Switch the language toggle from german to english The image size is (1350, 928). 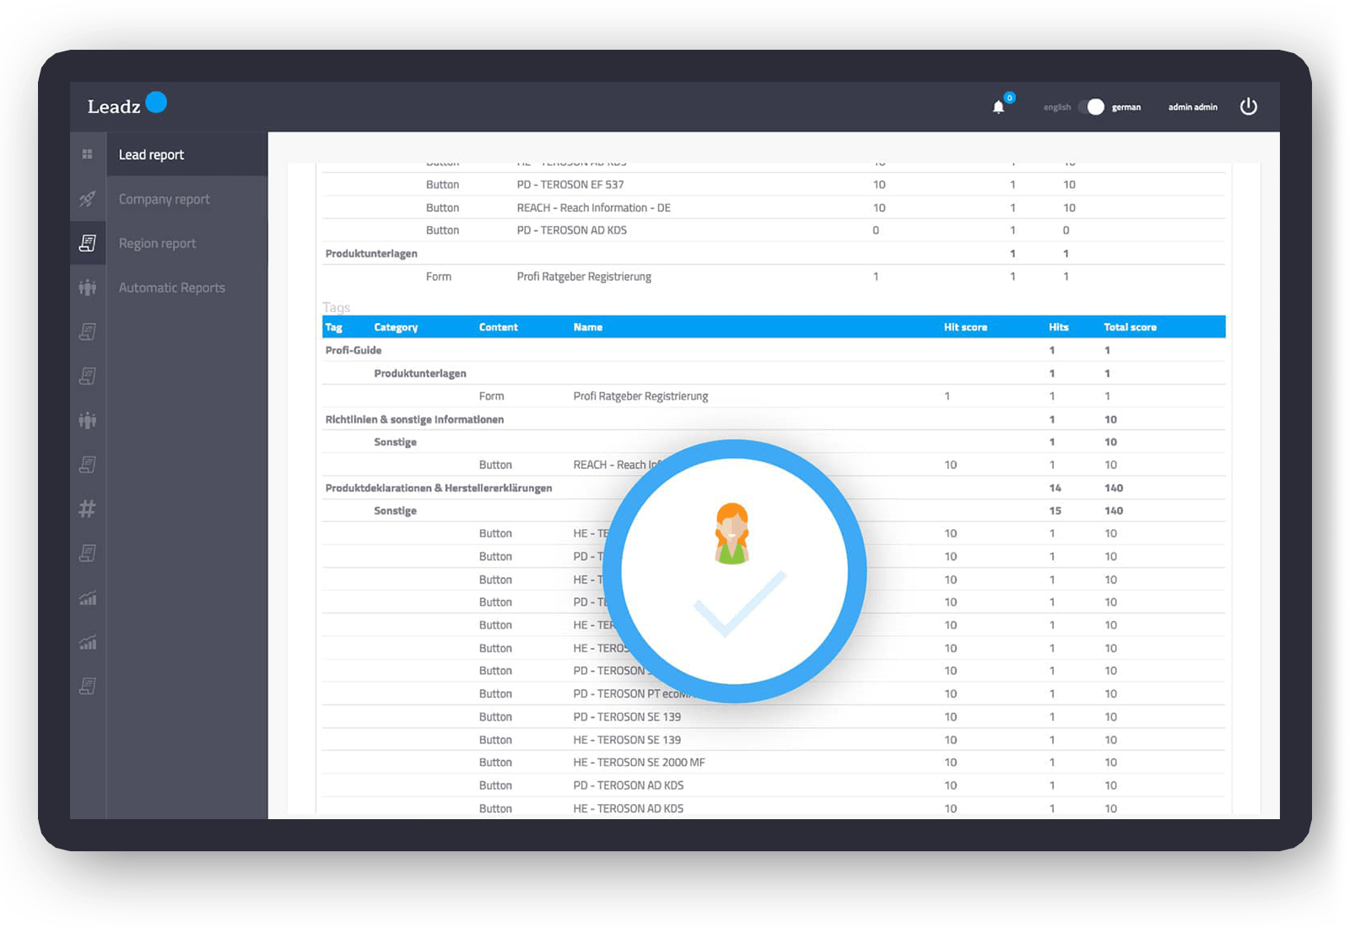pyautogui.click(x=1093, y=107)
